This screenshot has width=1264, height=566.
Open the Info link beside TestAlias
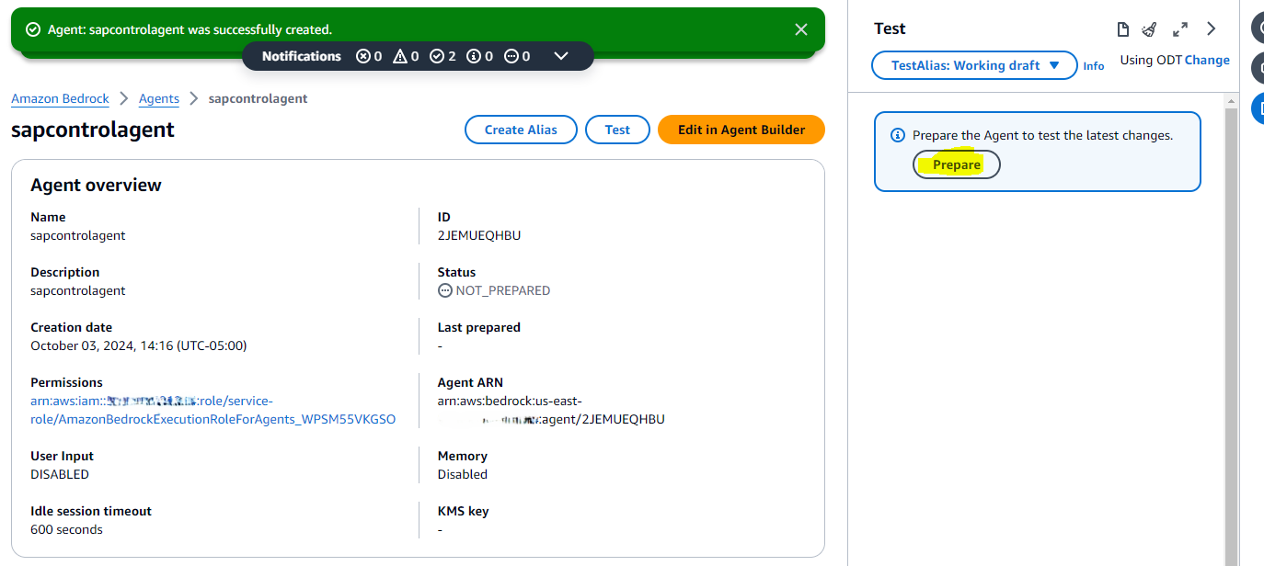[1094, 66]
